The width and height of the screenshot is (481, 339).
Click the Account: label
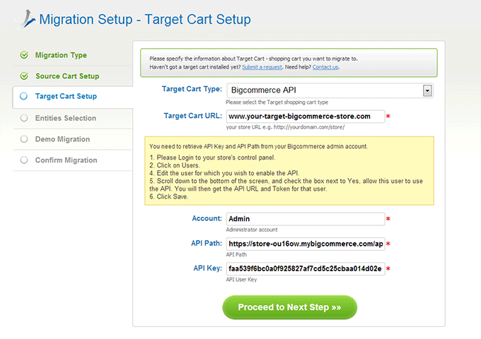point(207,218)
